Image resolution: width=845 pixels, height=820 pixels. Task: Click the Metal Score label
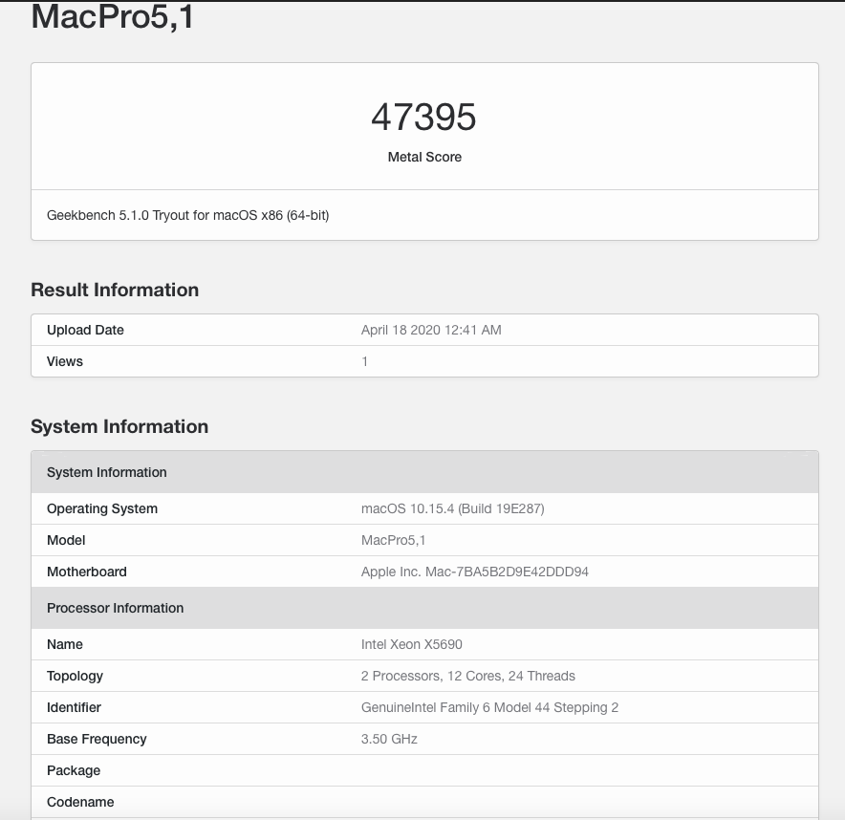(424, 157)
